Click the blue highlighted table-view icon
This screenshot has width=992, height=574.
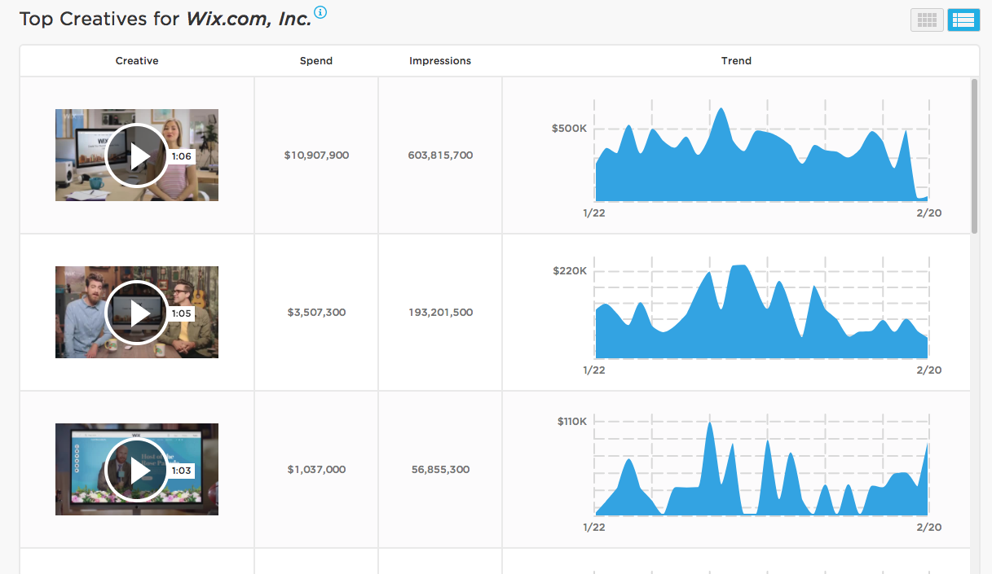[963, 20]
